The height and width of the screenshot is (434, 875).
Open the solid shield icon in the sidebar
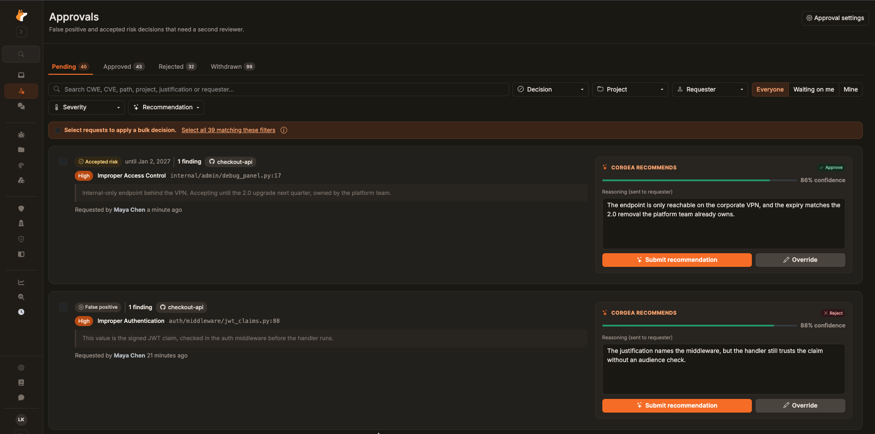21,209
